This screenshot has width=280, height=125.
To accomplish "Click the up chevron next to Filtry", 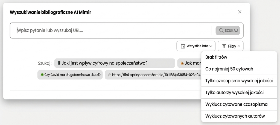I will tap(239, 46).
